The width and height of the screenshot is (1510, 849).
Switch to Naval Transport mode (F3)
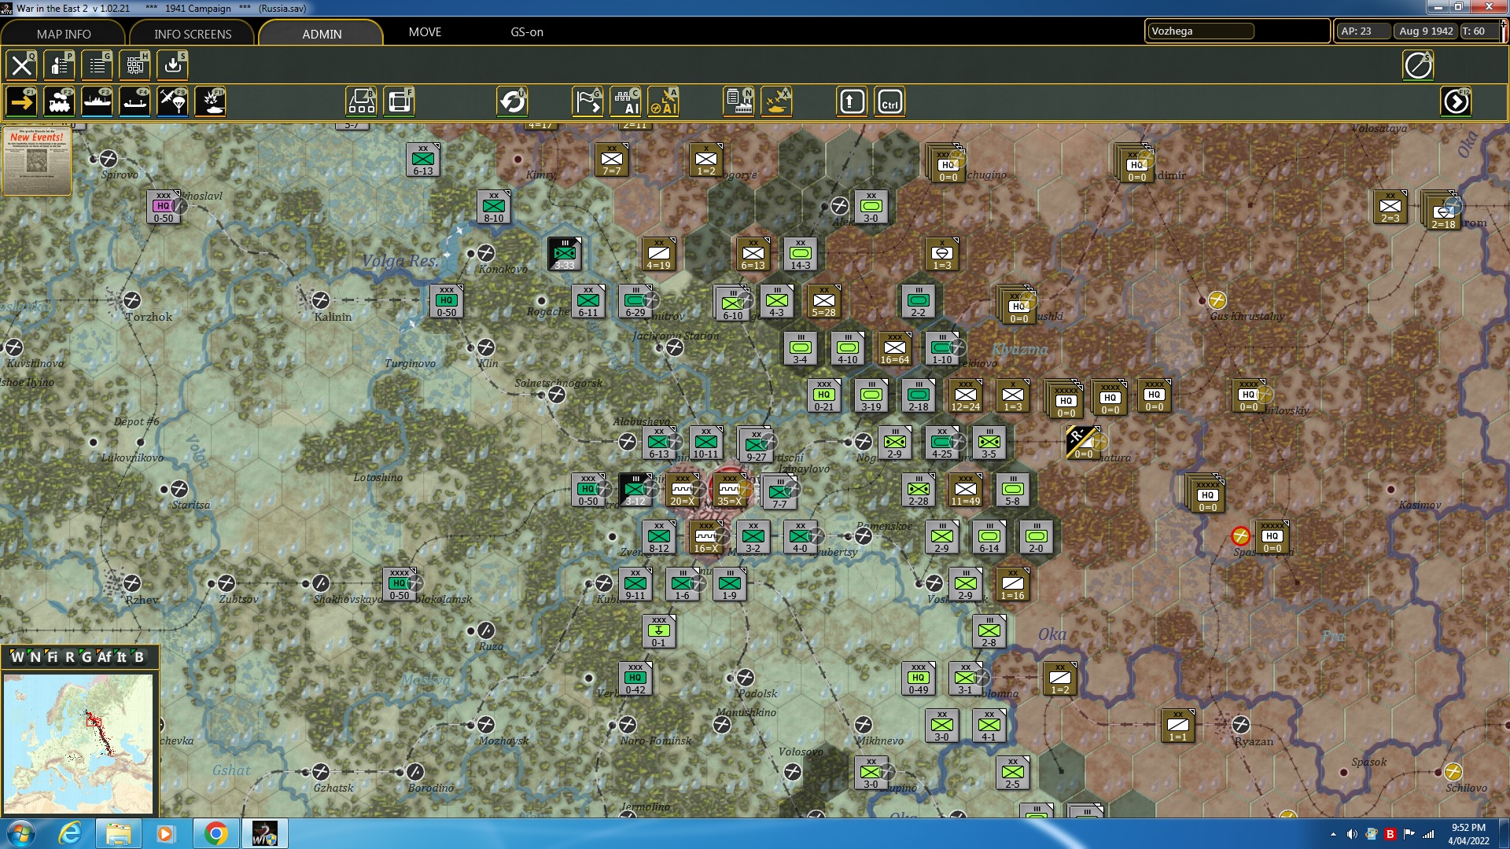(97, 102)
